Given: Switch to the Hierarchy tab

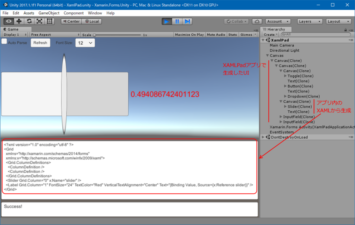Looking at the screenshot, I should point(276,29).
